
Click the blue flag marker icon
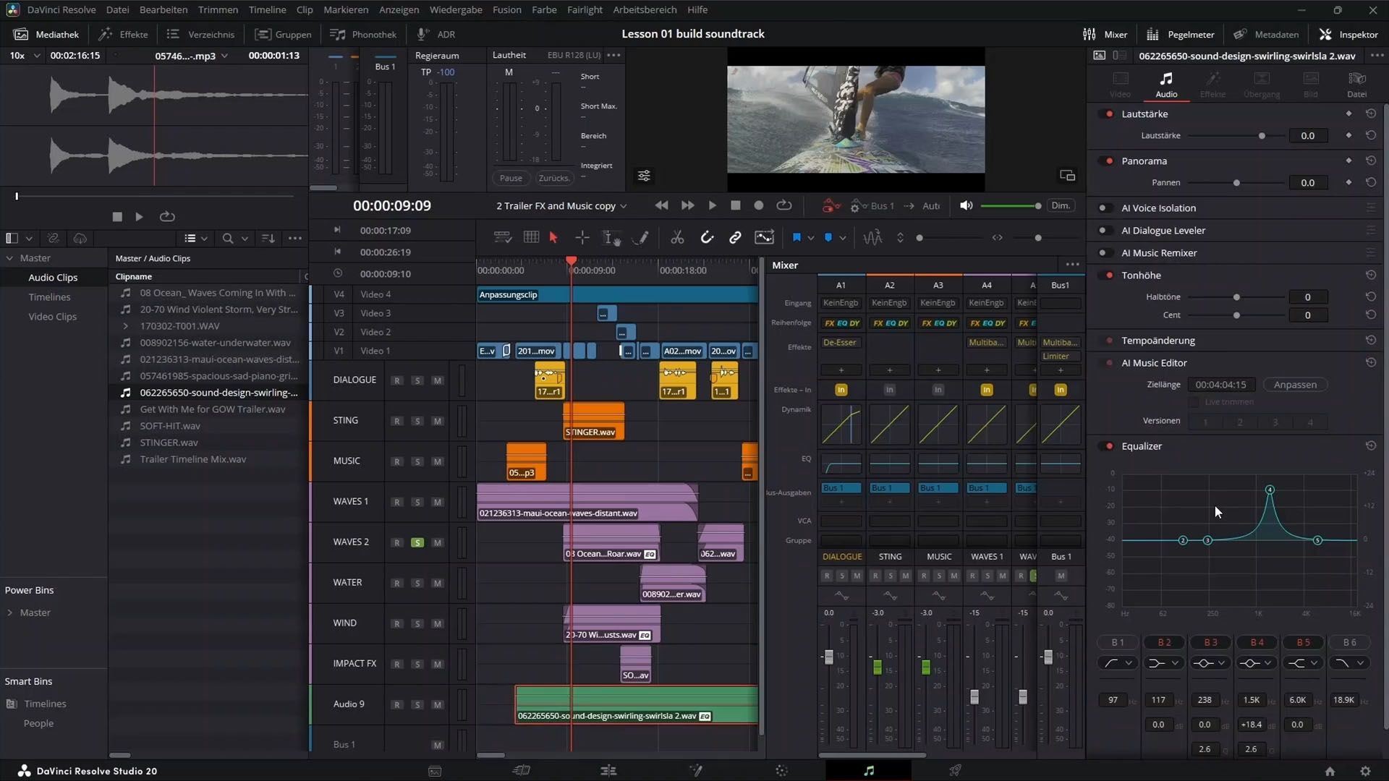(797, 238)
